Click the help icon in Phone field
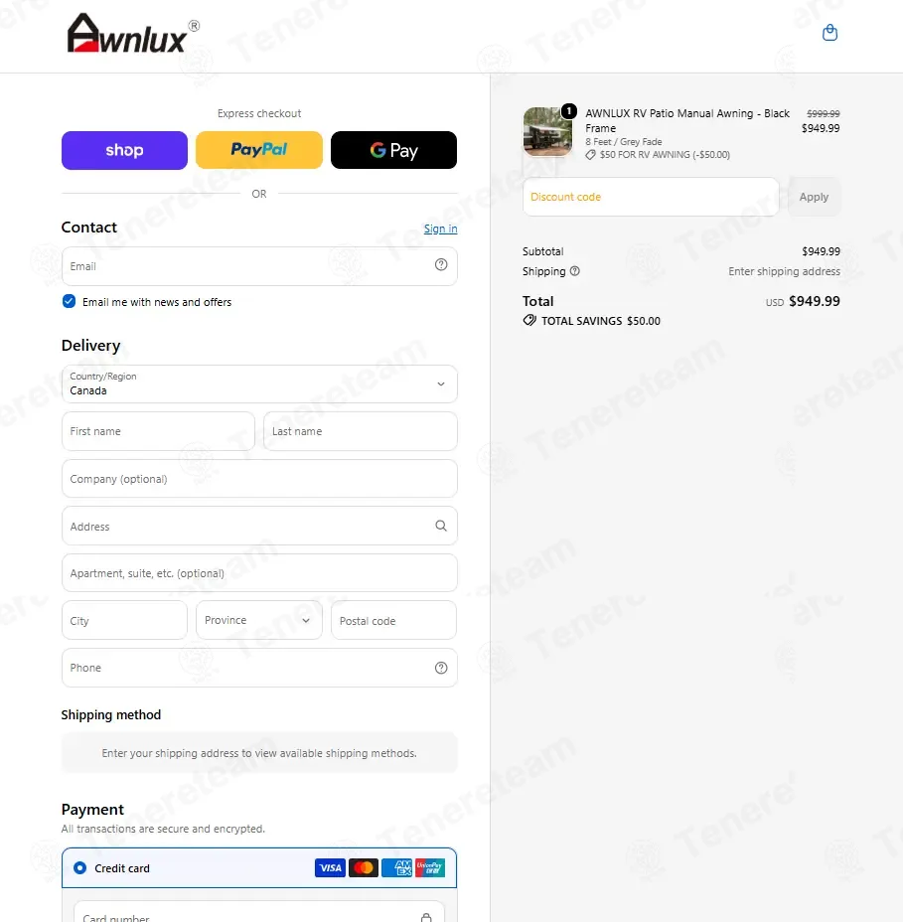903x922 pixels. (x=441, y=668)
